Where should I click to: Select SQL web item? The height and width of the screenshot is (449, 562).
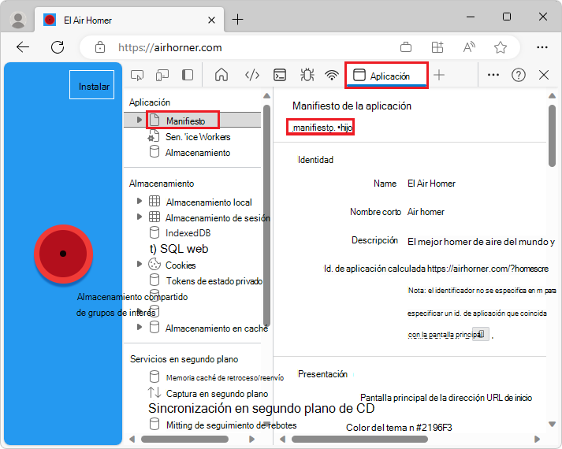(x=179, y=249)
